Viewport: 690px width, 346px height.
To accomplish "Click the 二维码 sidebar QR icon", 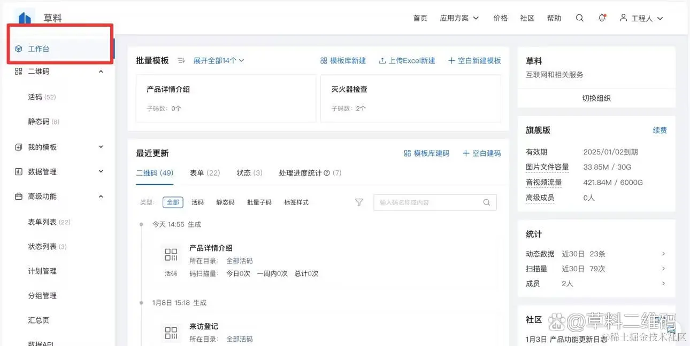I will tap(18, 71).
